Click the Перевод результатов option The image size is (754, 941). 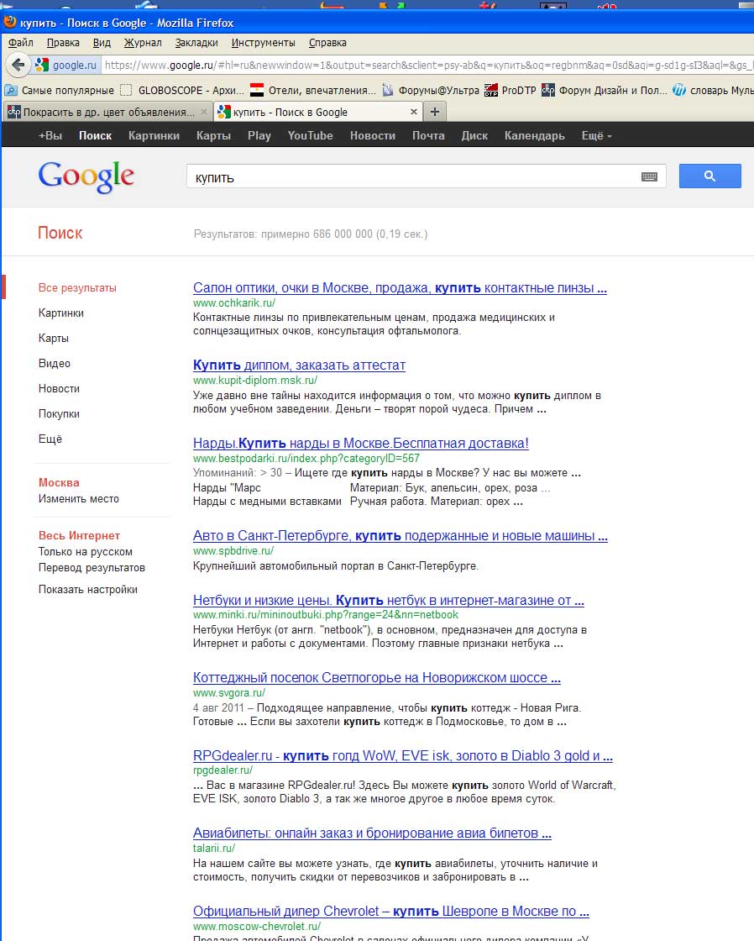(x=92, y=568)
